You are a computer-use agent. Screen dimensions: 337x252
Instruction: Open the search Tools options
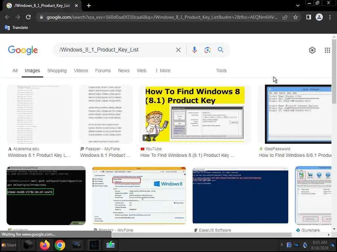click(221, 71)
